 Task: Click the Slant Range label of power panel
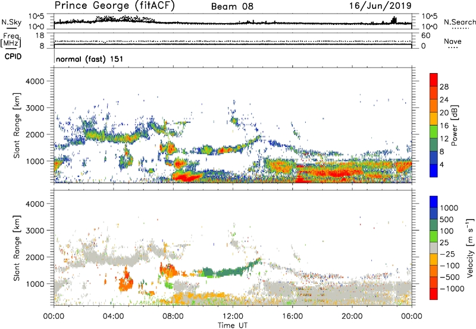pyautogui.click(x=16, y=125)
